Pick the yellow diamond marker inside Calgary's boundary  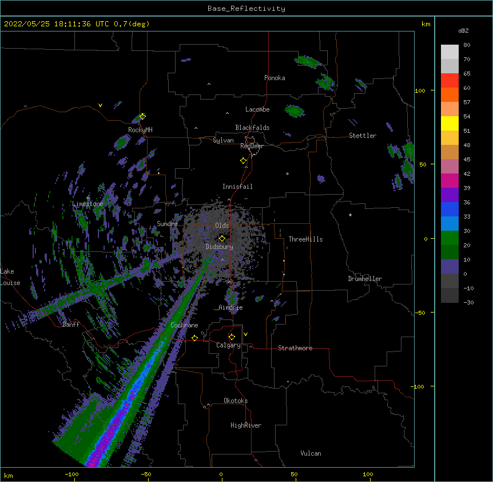coord(232,337)
